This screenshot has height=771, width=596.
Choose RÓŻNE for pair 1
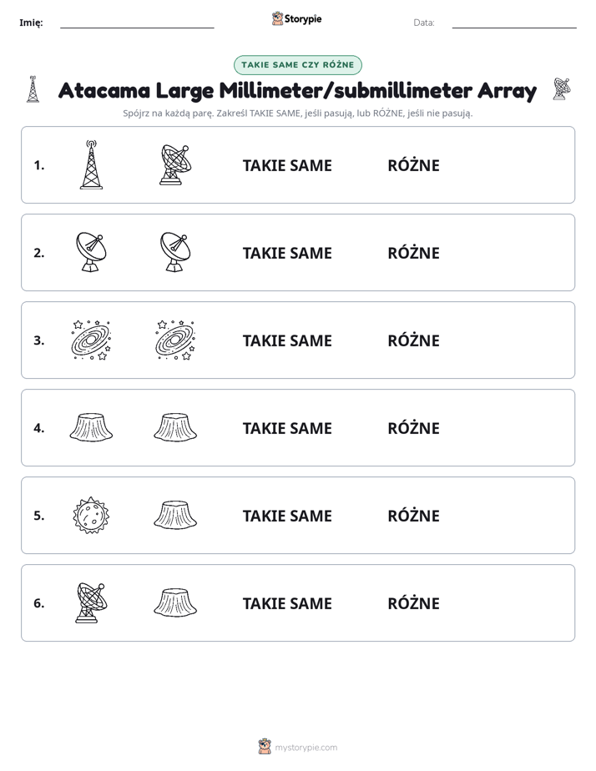413,165
